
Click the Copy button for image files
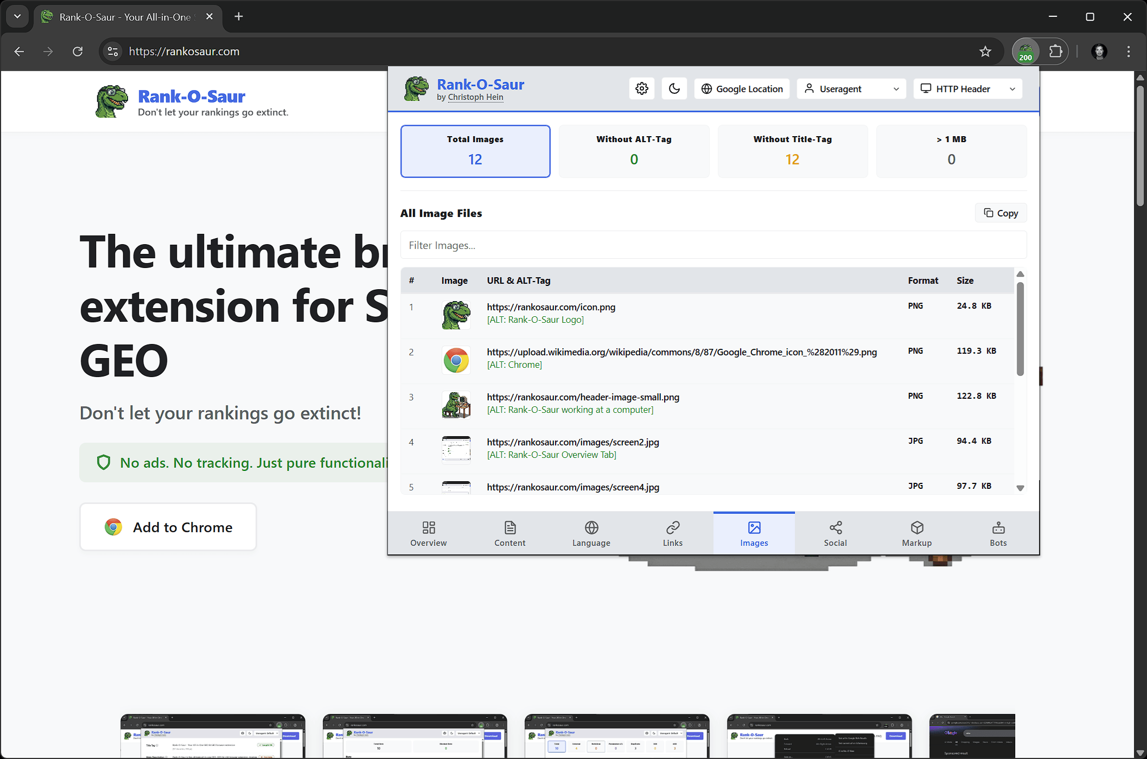(1001, 213)
